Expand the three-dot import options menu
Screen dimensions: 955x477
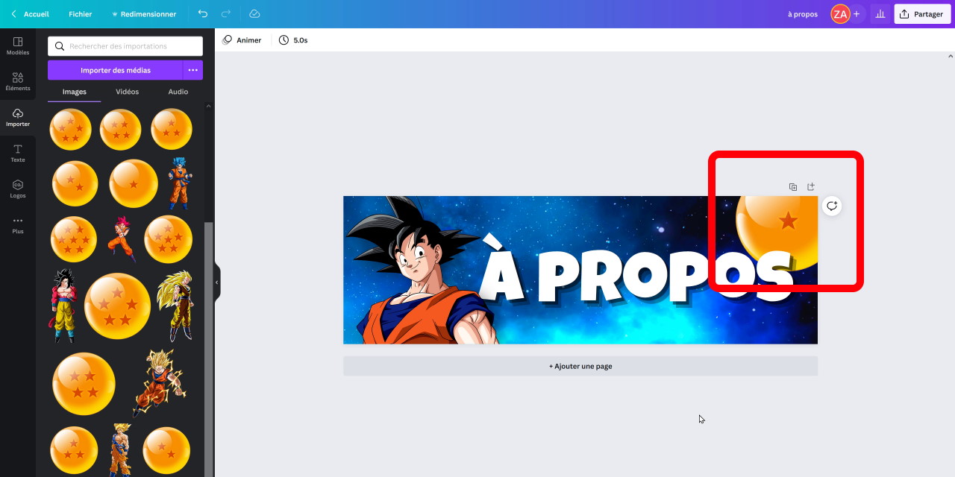coord(192,70)
